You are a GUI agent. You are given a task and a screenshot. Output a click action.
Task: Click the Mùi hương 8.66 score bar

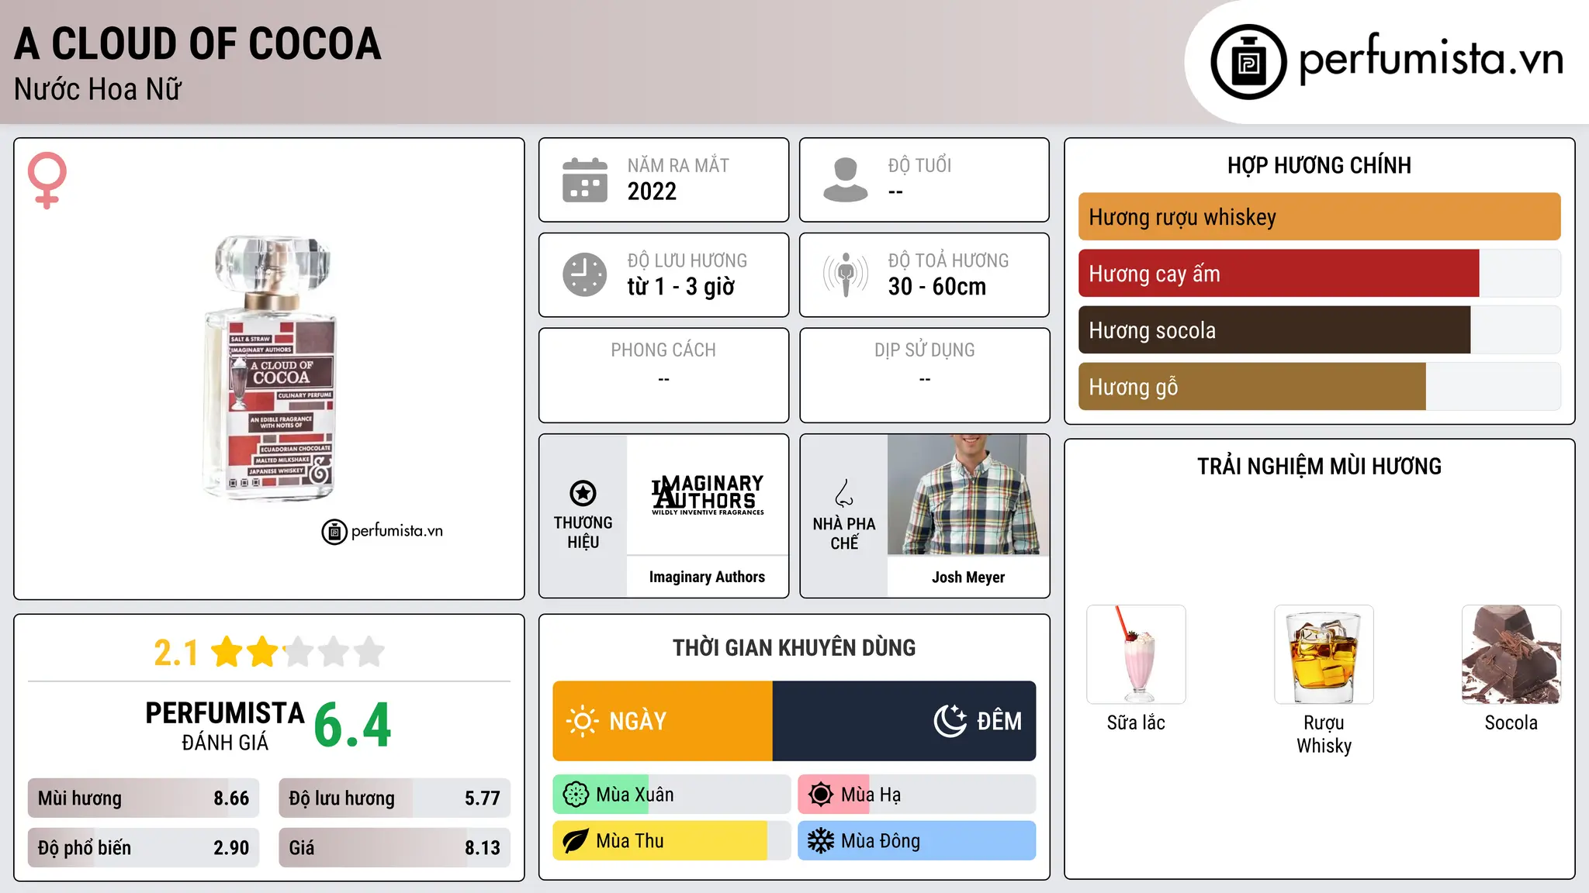pyautogui.click(x=144, y=798)
